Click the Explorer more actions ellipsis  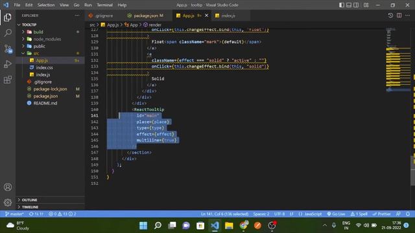tap(77, 16)
